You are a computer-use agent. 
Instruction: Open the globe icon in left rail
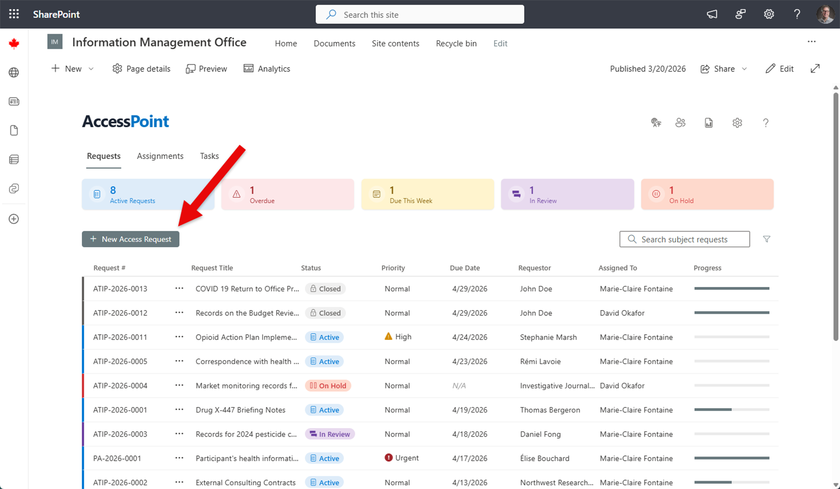14,72
